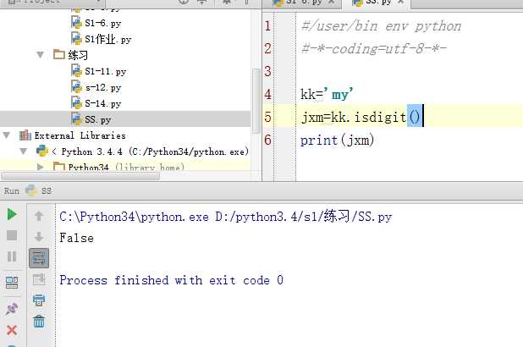Viewport: 523px width, 347px height.
Task: Click the '#-*-coding=utf-8-*-' comment line
Action: point(374,49)
